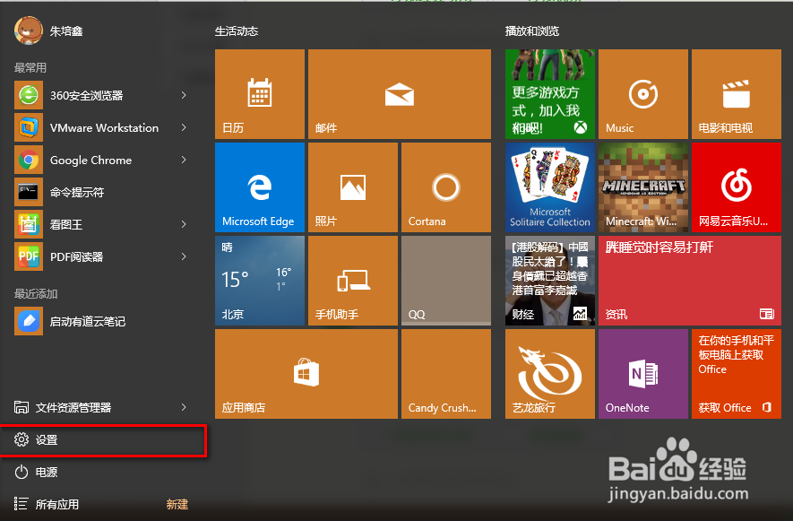Open the 手机助手 tile
This screenshot has width=793, height=521.
coord(353,281)
